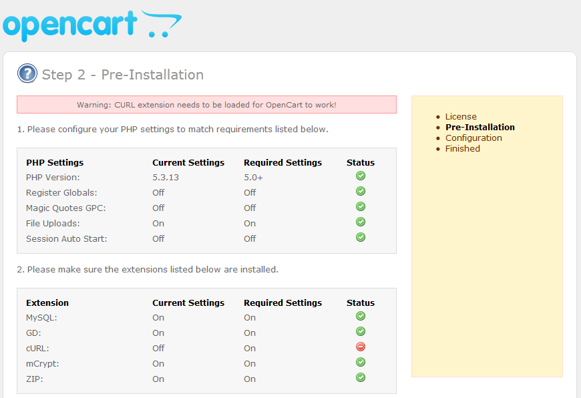
Task: Click Required Settings header in PHP Settings table
Action: pos(282,162)
